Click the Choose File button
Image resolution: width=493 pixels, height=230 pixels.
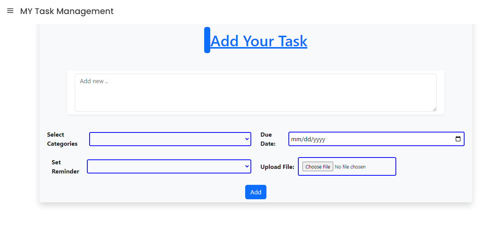[318, 167]
